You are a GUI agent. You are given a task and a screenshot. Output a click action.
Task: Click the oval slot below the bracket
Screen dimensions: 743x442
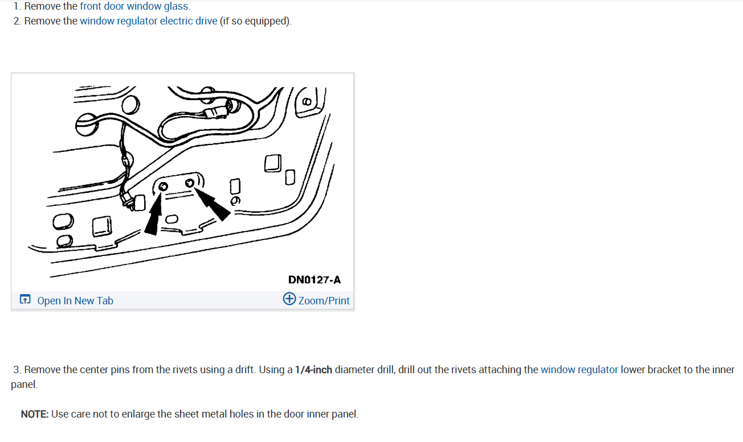point(172,218)
